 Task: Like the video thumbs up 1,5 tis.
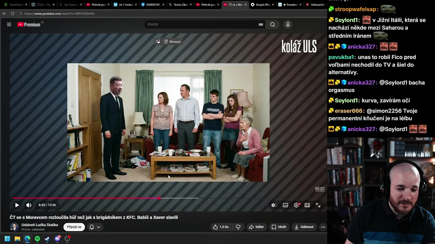coord(221,227)
